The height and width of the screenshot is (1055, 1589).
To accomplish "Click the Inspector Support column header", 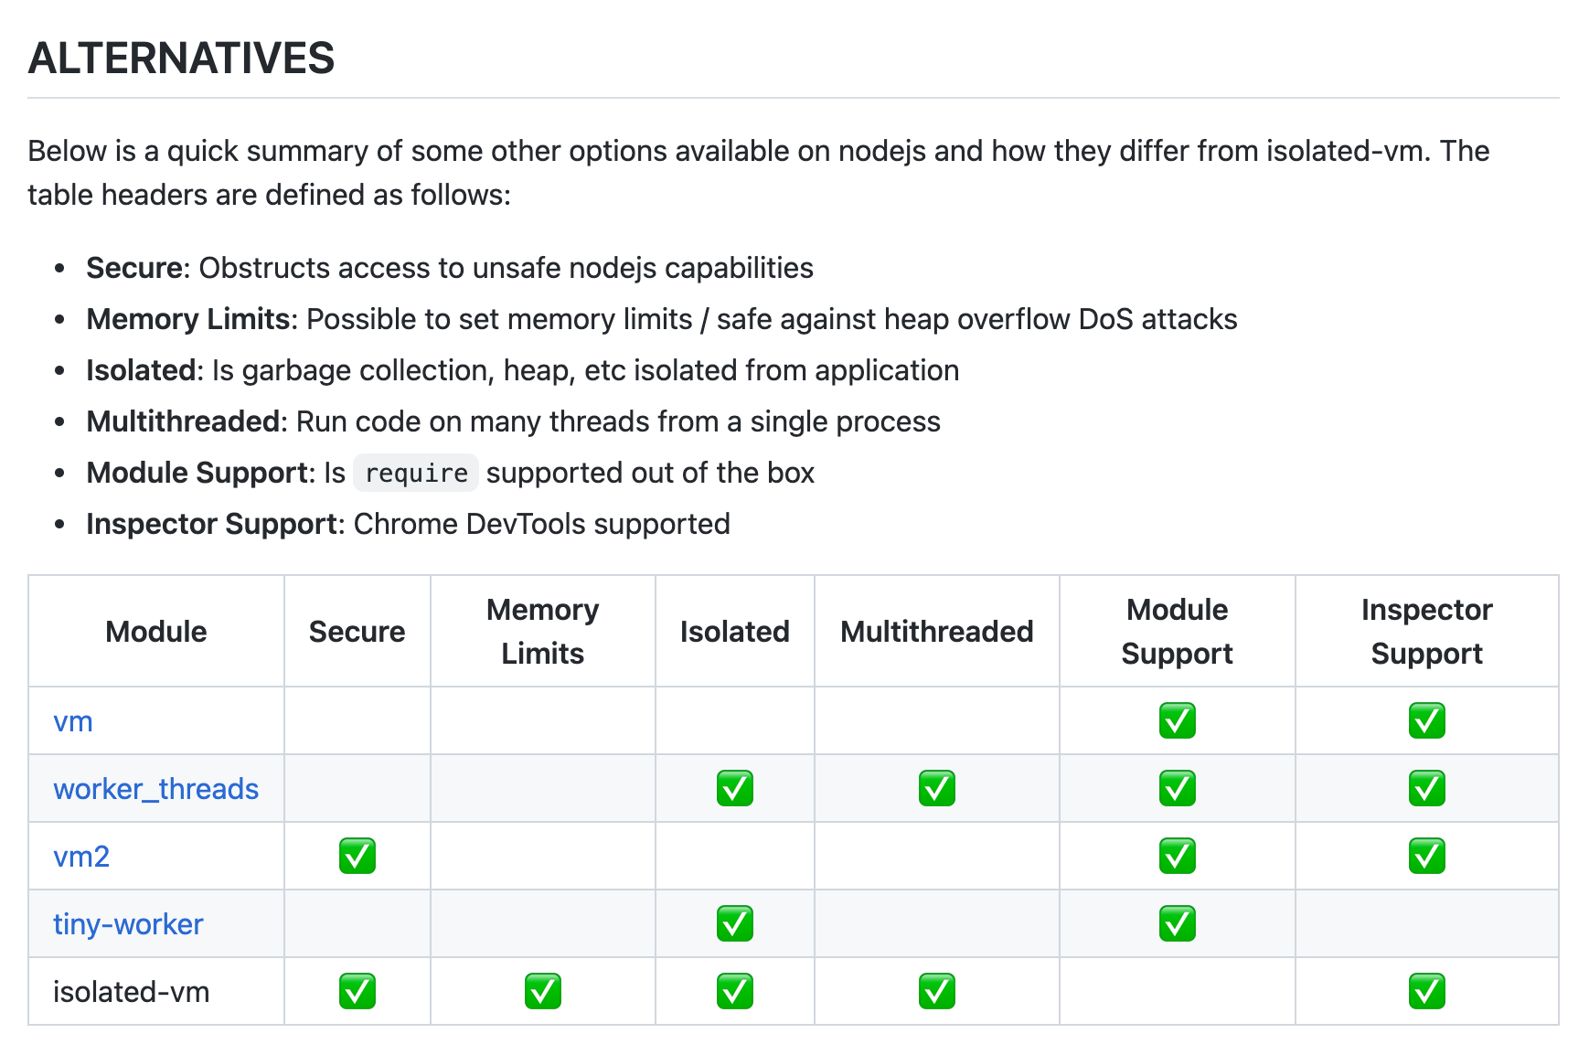I will [1426, 632].
